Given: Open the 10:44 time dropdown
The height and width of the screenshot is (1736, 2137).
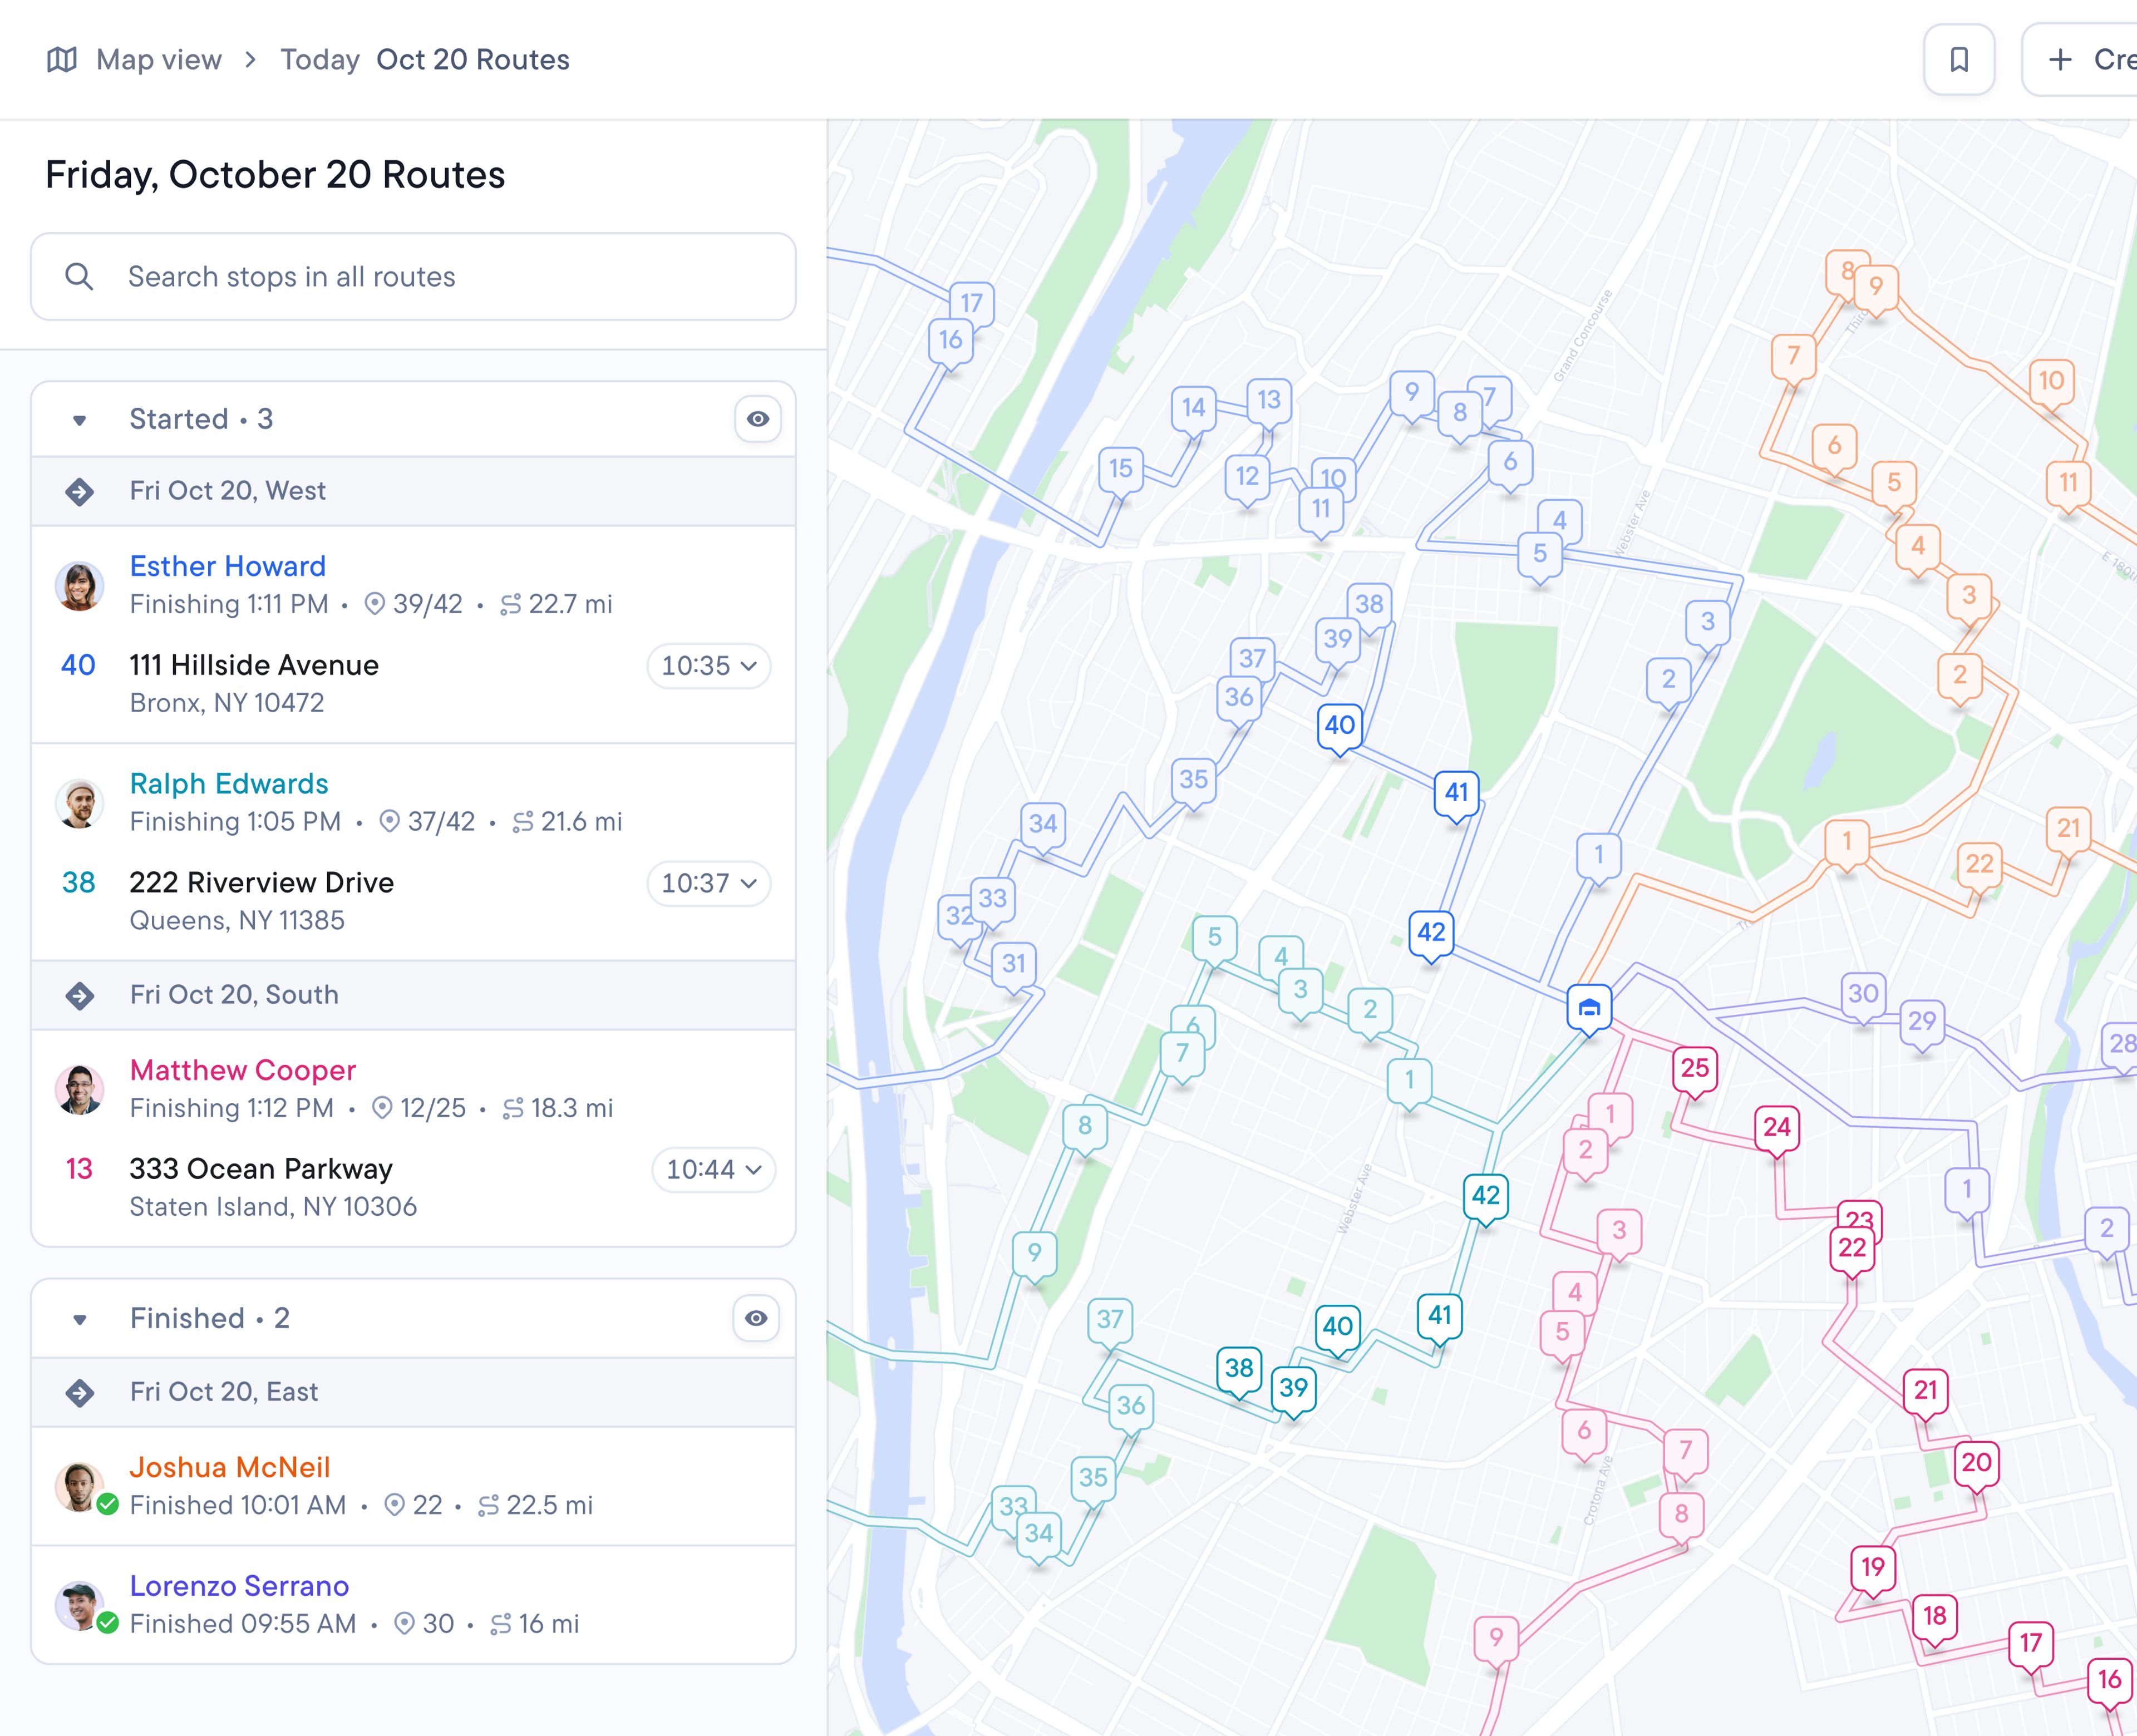Looking at the screenshot, I should click(714, 1170).
